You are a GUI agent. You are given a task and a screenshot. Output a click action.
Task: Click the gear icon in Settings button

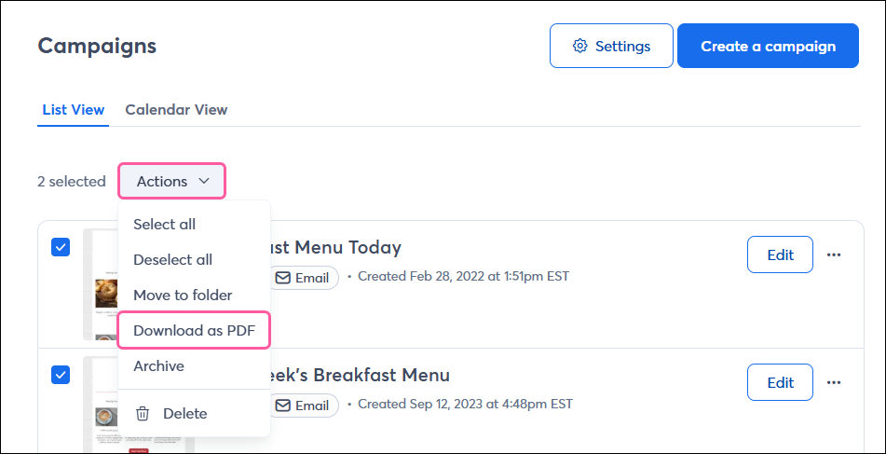pos(580,46)
